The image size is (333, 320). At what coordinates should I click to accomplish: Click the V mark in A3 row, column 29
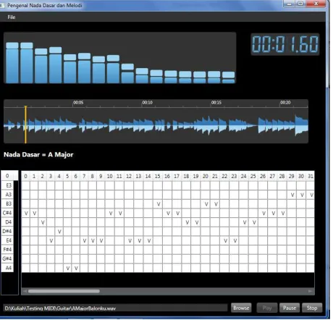[292, 195]
